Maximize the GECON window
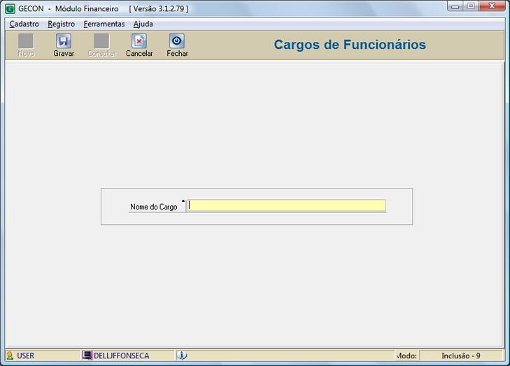Viewport: 510px width, 366px height. (x=472, y=6)
